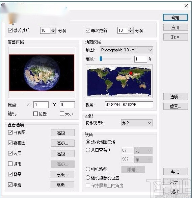Screen dimensions: 192x198
Task: Open 高级... settings for 夜视图
Action: click(x=63, y=143)
